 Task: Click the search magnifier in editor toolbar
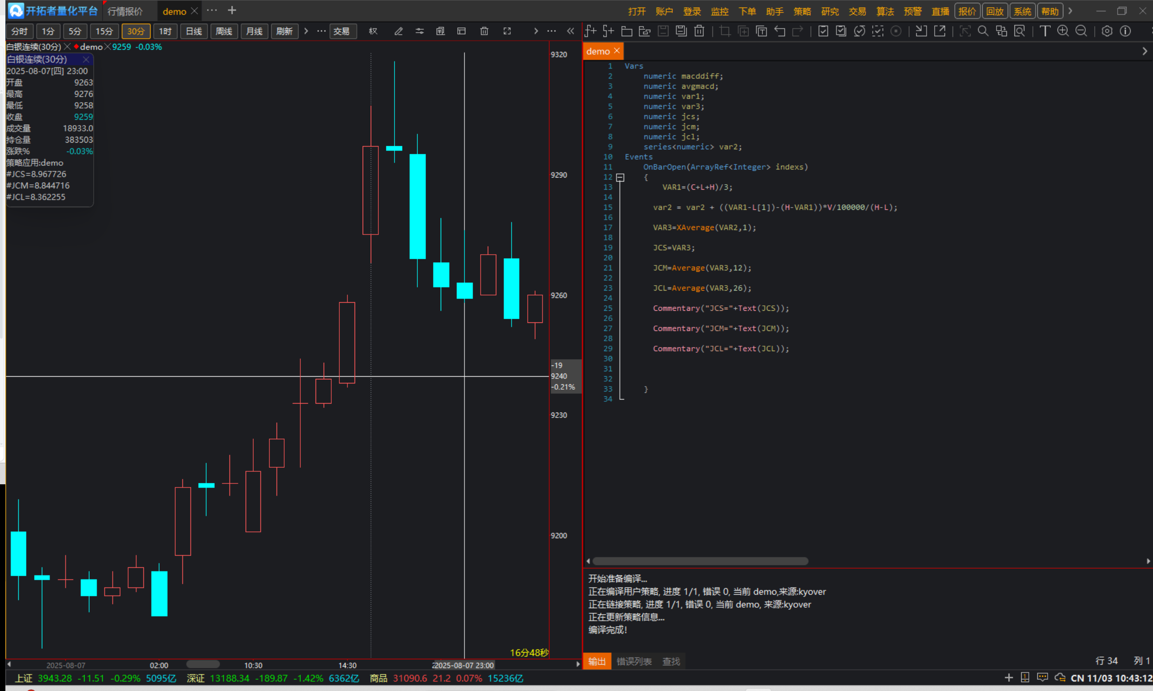(x=983, y=31)
